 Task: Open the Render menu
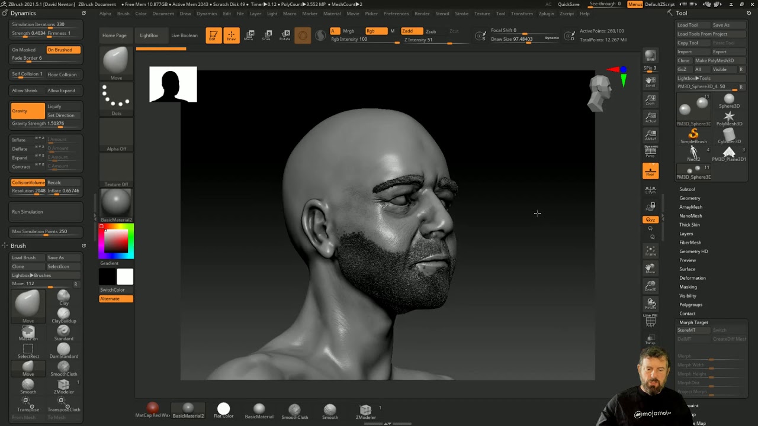(422, 14)
